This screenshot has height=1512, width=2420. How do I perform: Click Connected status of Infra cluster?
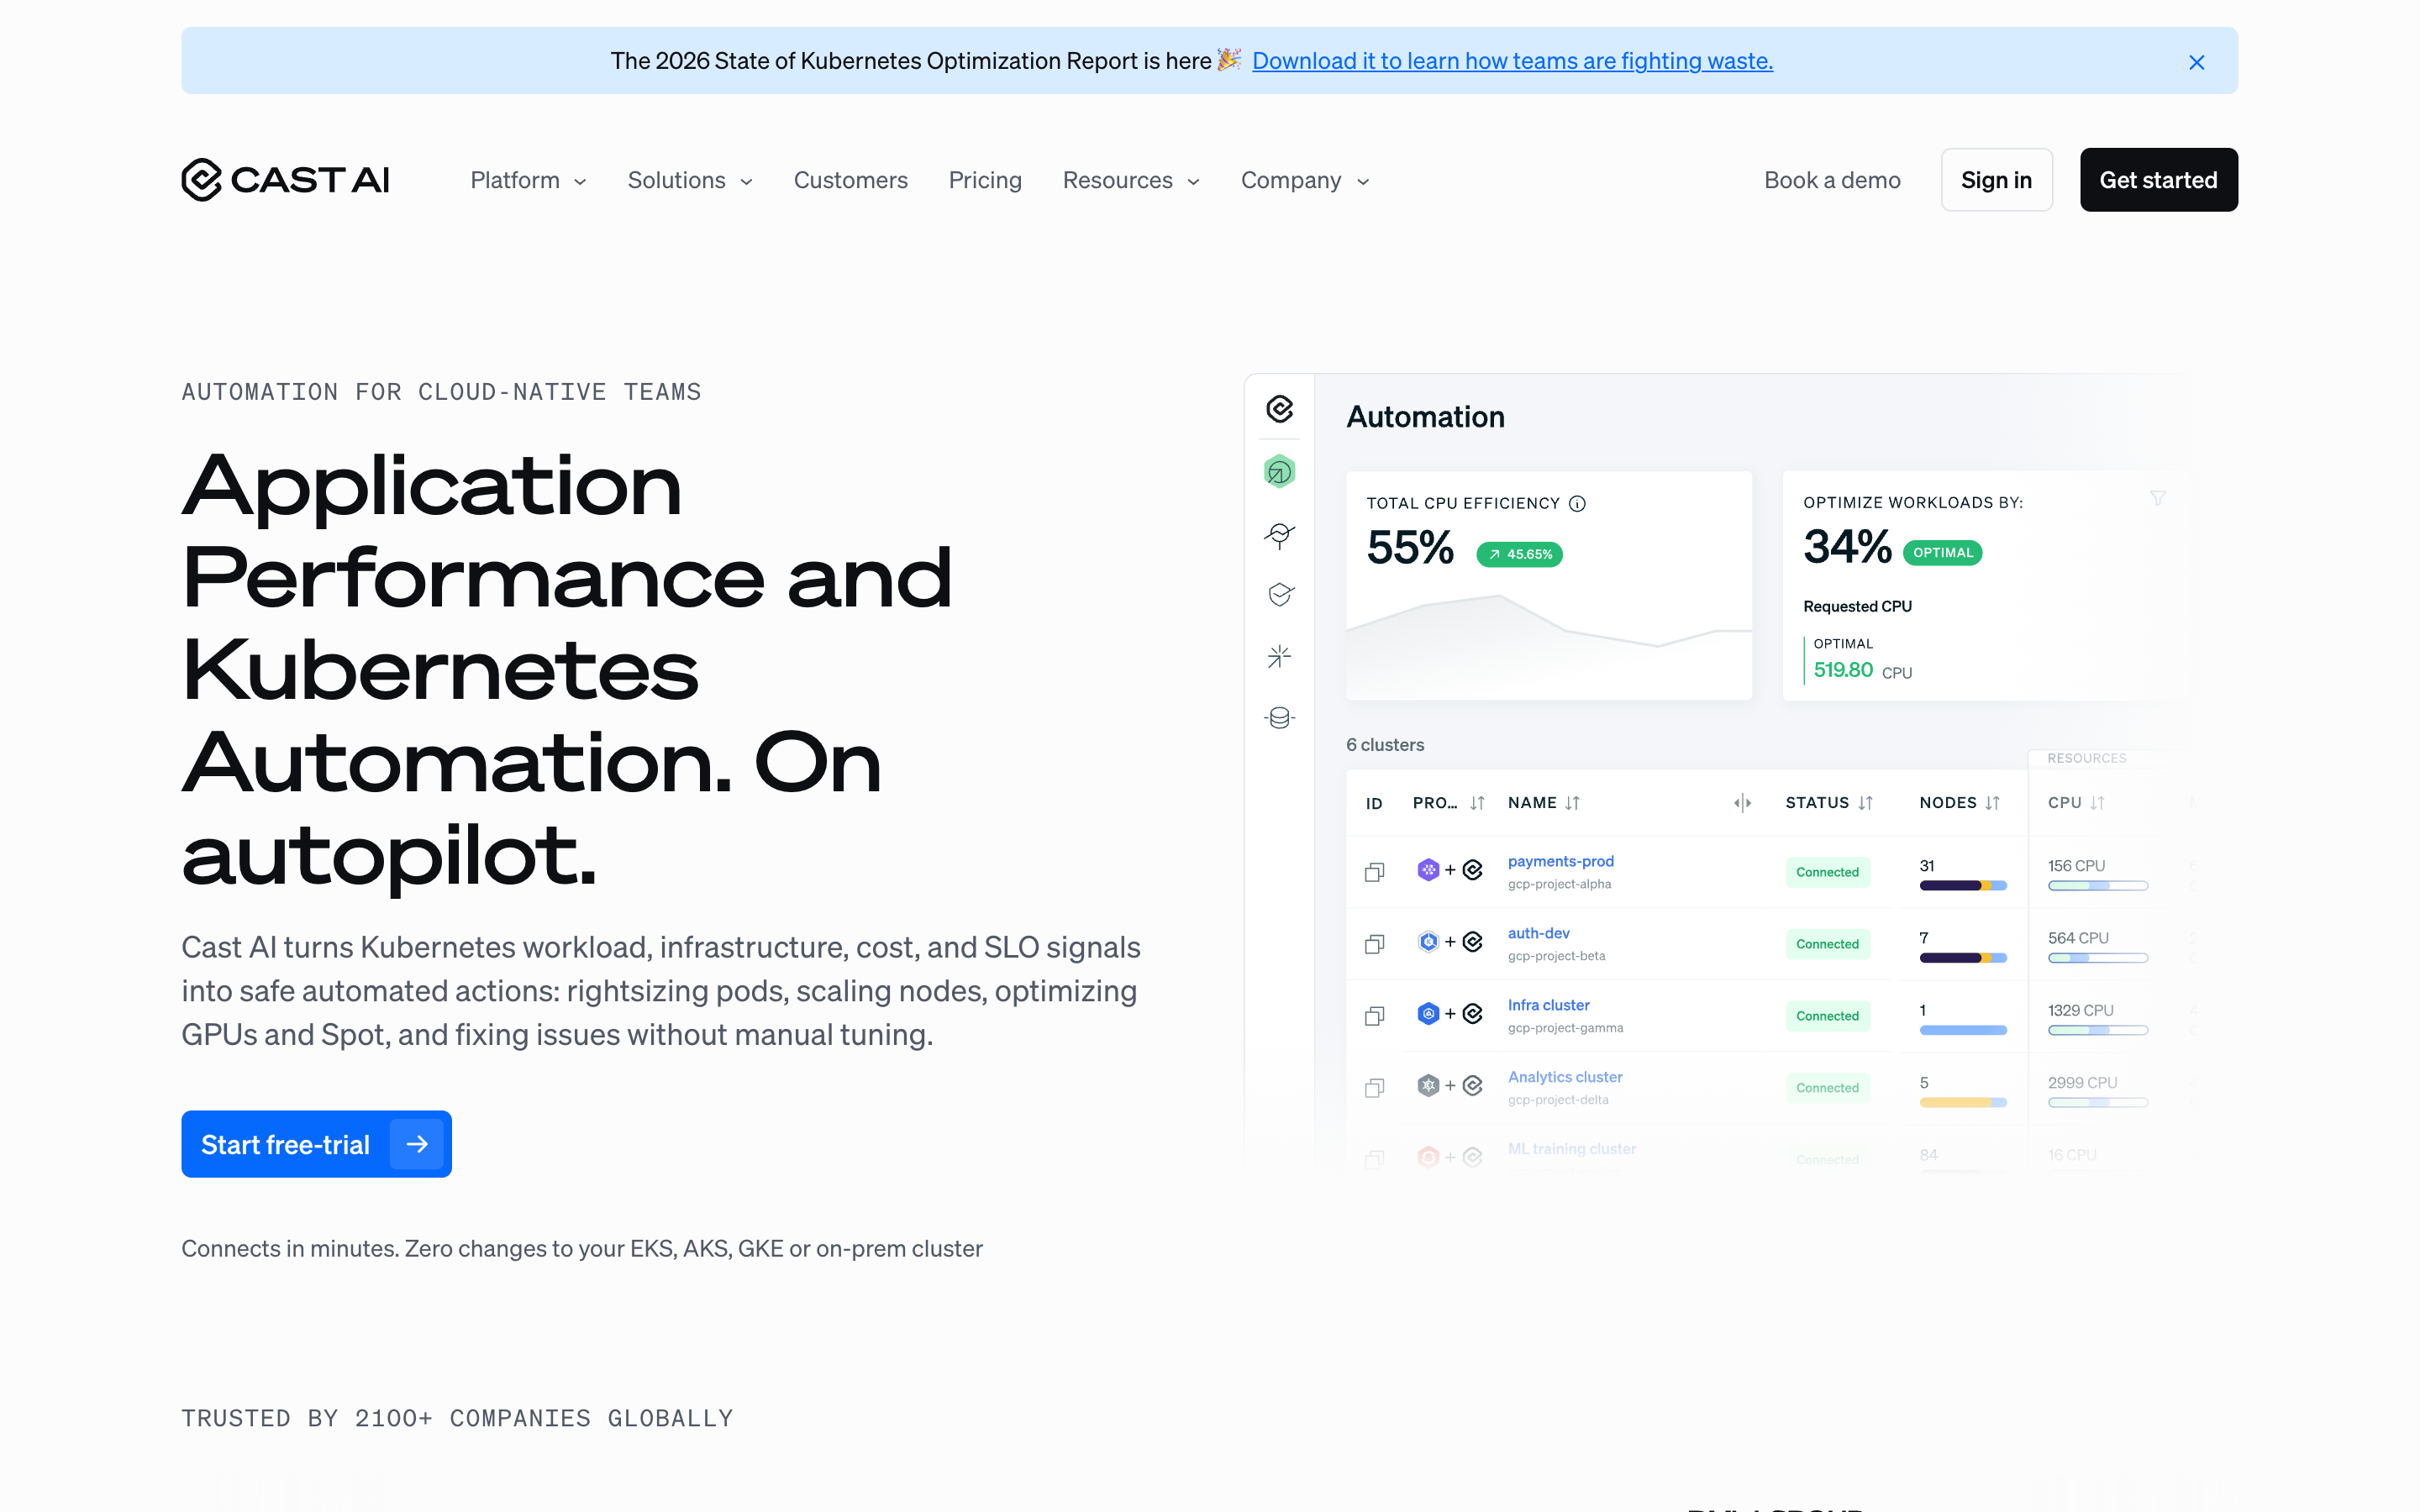click(x=1827, y=1016)
